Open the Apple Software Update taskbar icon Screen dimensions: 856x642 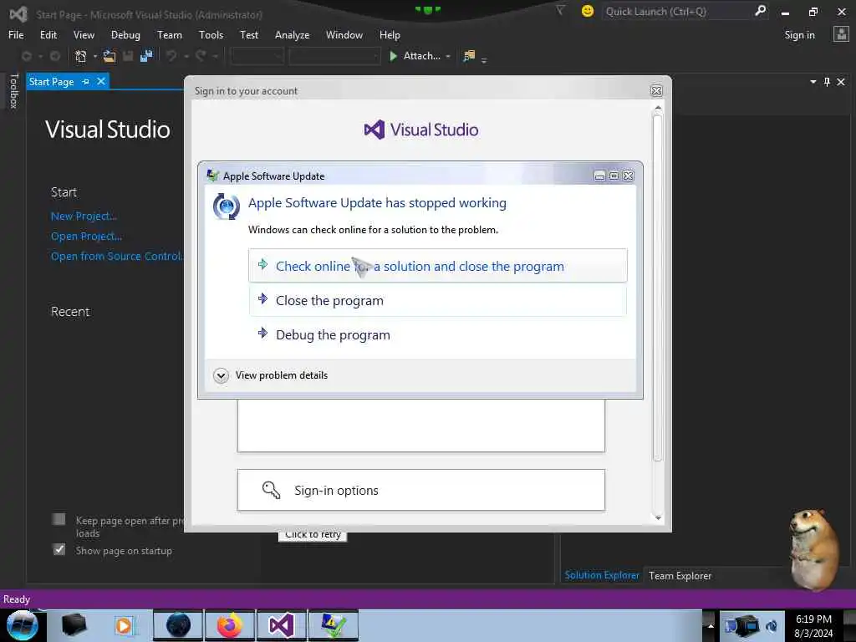(333, 625)
